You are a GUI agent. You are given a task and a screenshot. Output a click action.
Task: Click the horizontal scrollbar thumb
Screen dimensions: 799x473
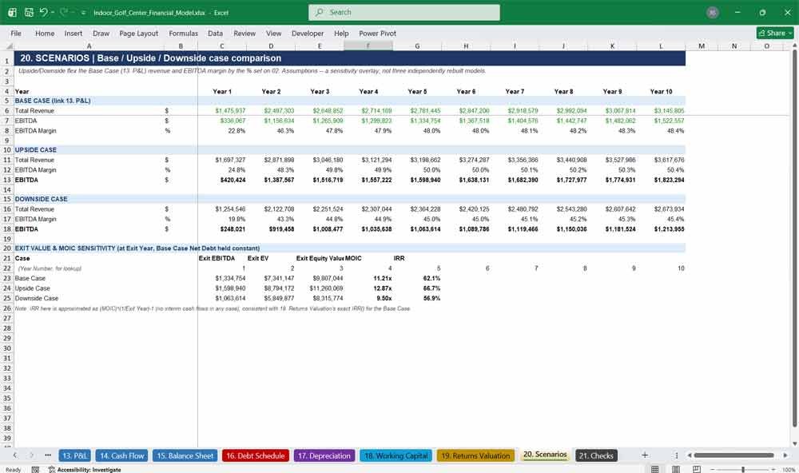[733, 455]
